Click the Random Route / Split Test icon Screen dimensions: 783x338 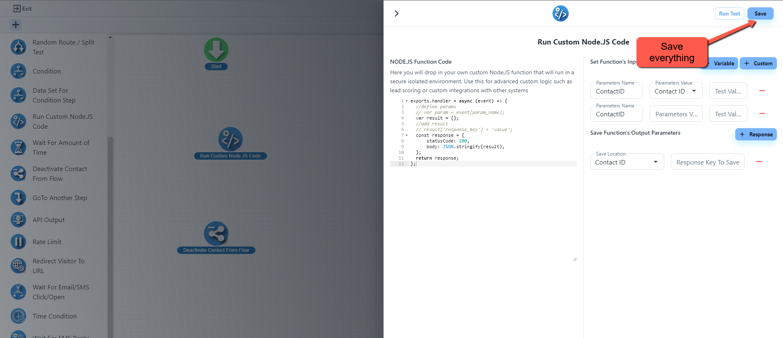pos(18,47)
